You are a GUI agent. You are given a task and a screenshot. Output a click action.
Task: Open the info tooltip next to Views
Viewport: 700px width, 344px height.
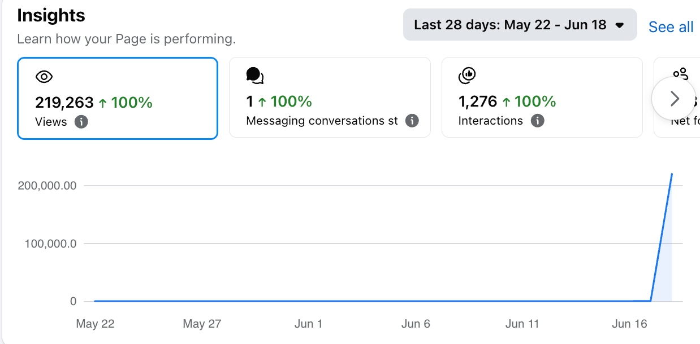click(x=81, y=122)
